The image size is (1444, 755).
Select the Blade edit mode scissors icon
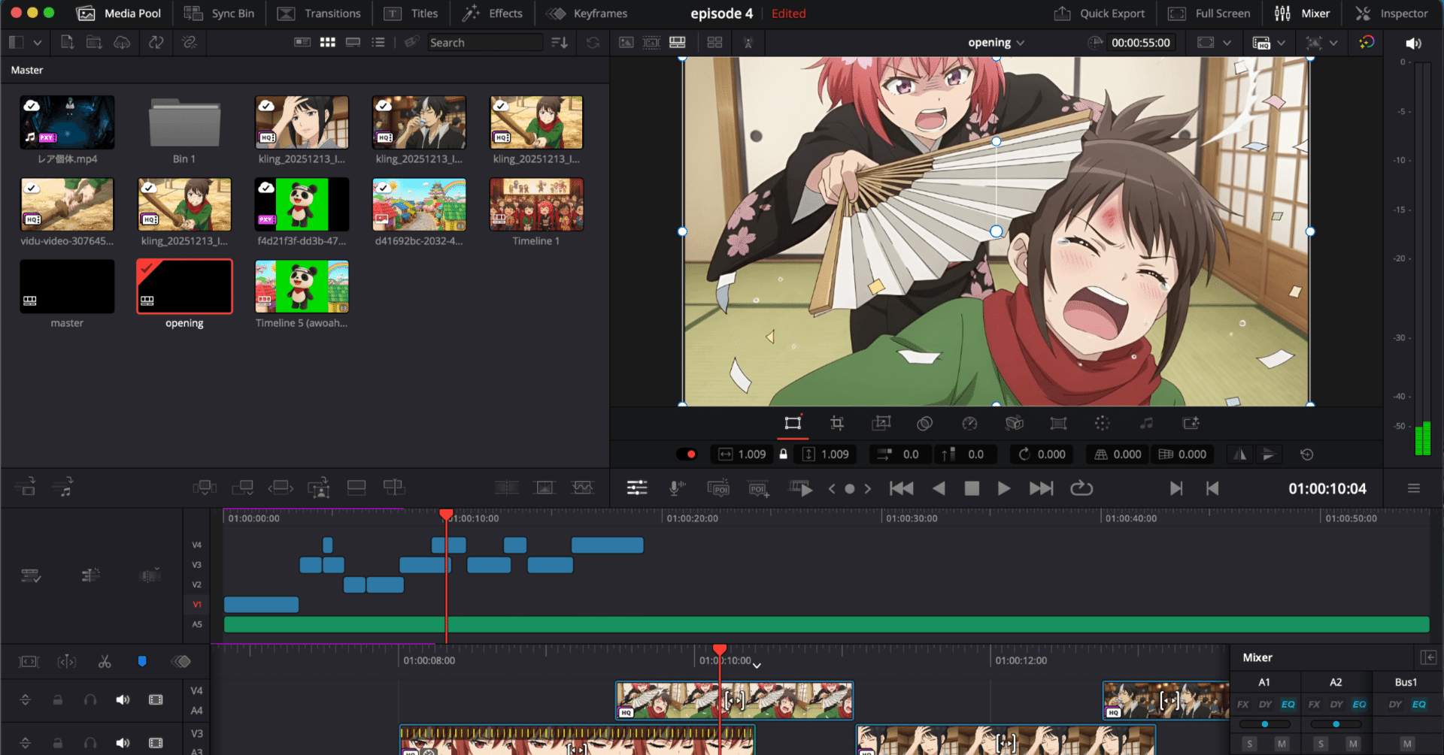click(x=105, y=661)
